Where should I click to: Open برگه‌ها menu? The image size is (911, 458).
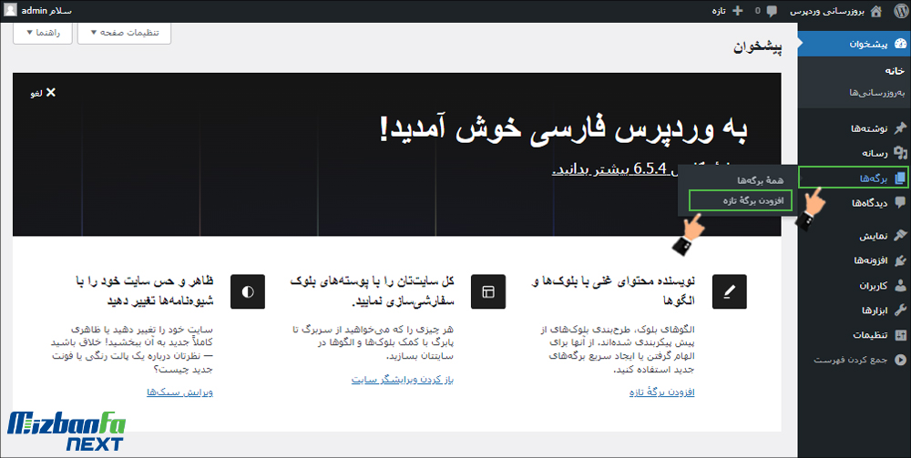[854, 178]
